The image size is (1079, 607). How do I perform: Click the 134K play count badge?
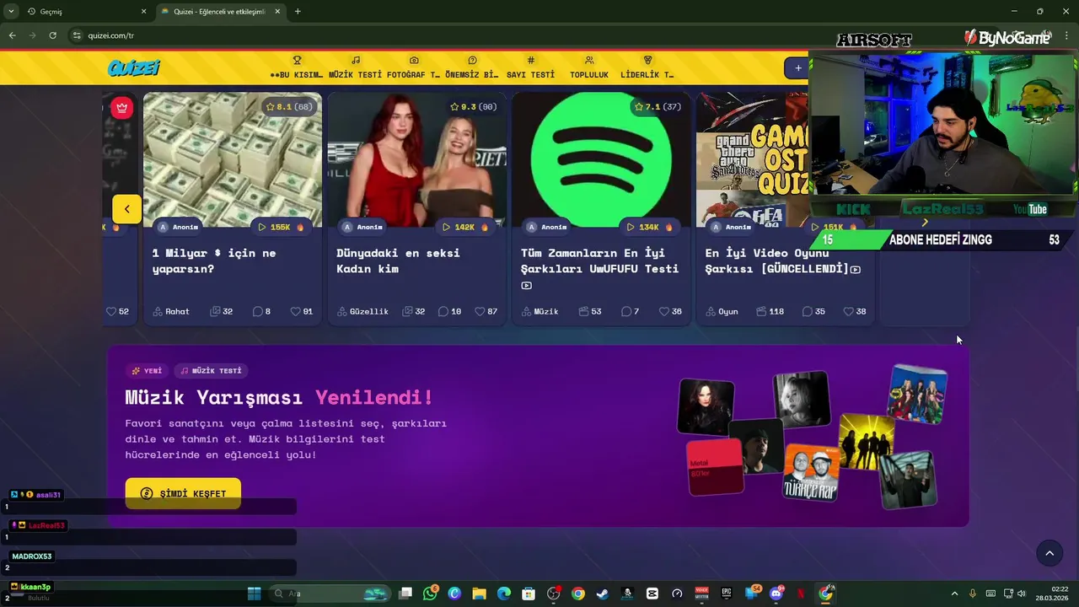649,227
